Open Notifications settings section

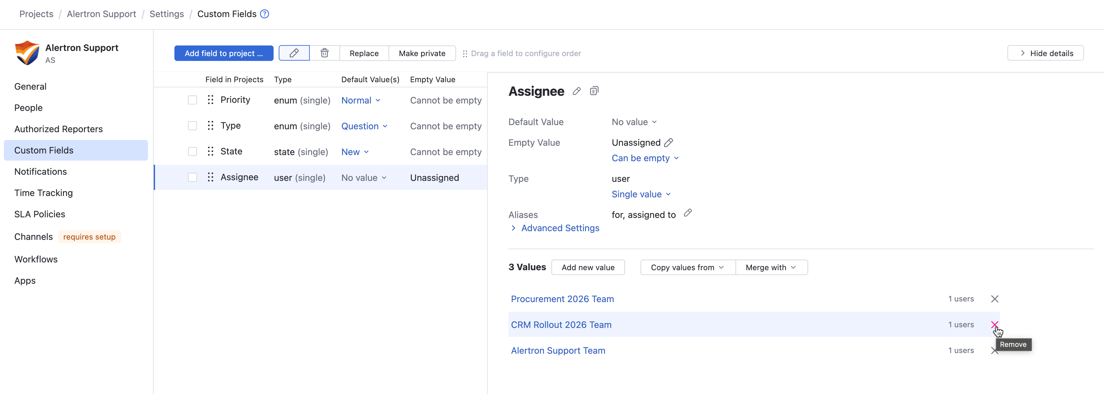pyautogui.click(x=40, y=172)
